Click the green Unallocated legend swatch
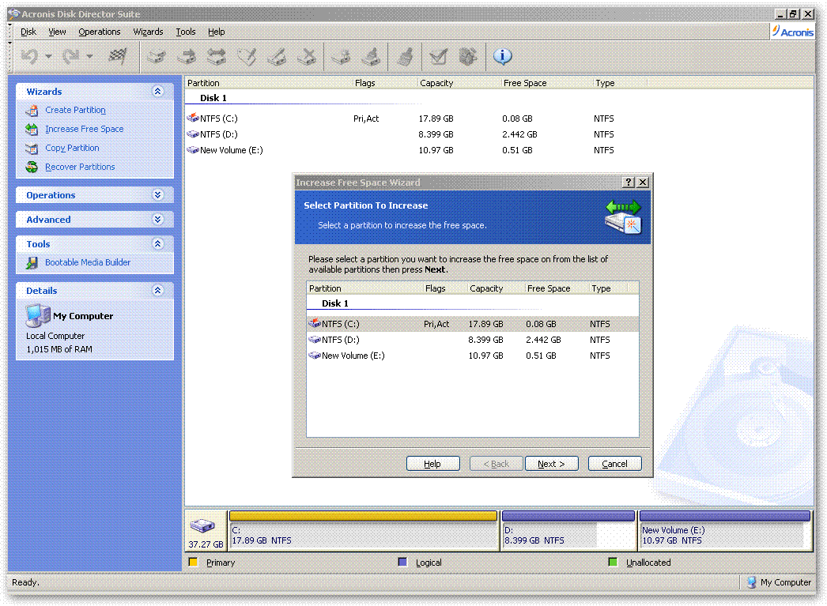The image size is (827, 606). click(612, 563)
